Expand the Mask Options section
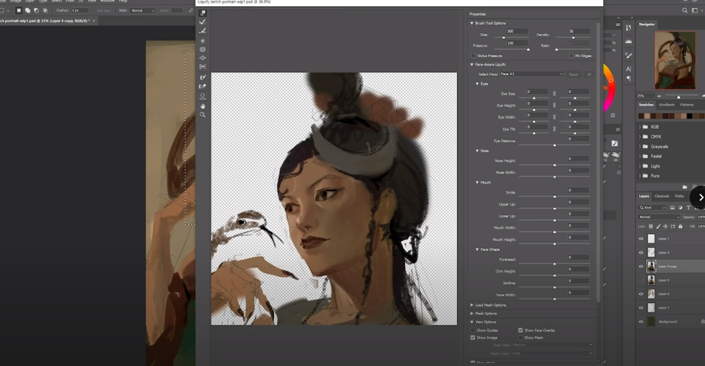The image size is (705, 366). [x=471, y=314]
